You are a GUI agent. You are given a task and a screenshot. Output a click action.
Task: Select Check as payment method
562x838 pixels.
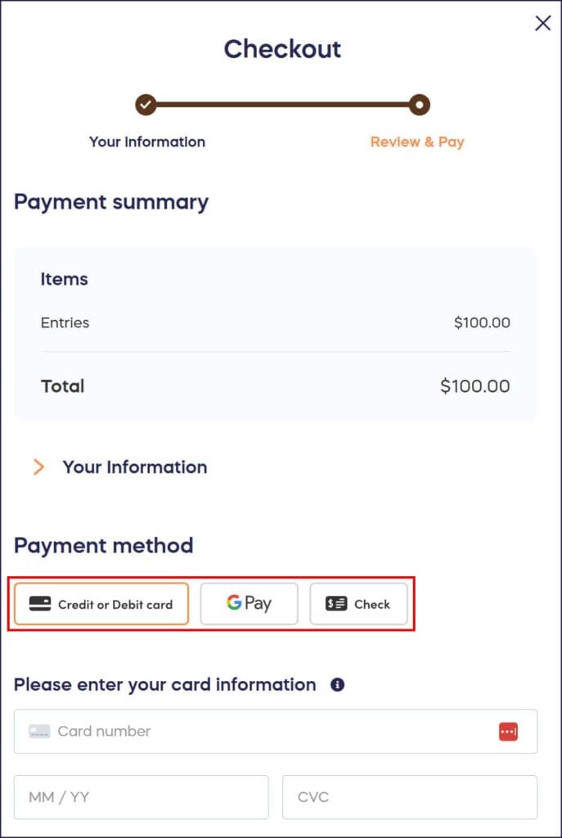[358, 602]
